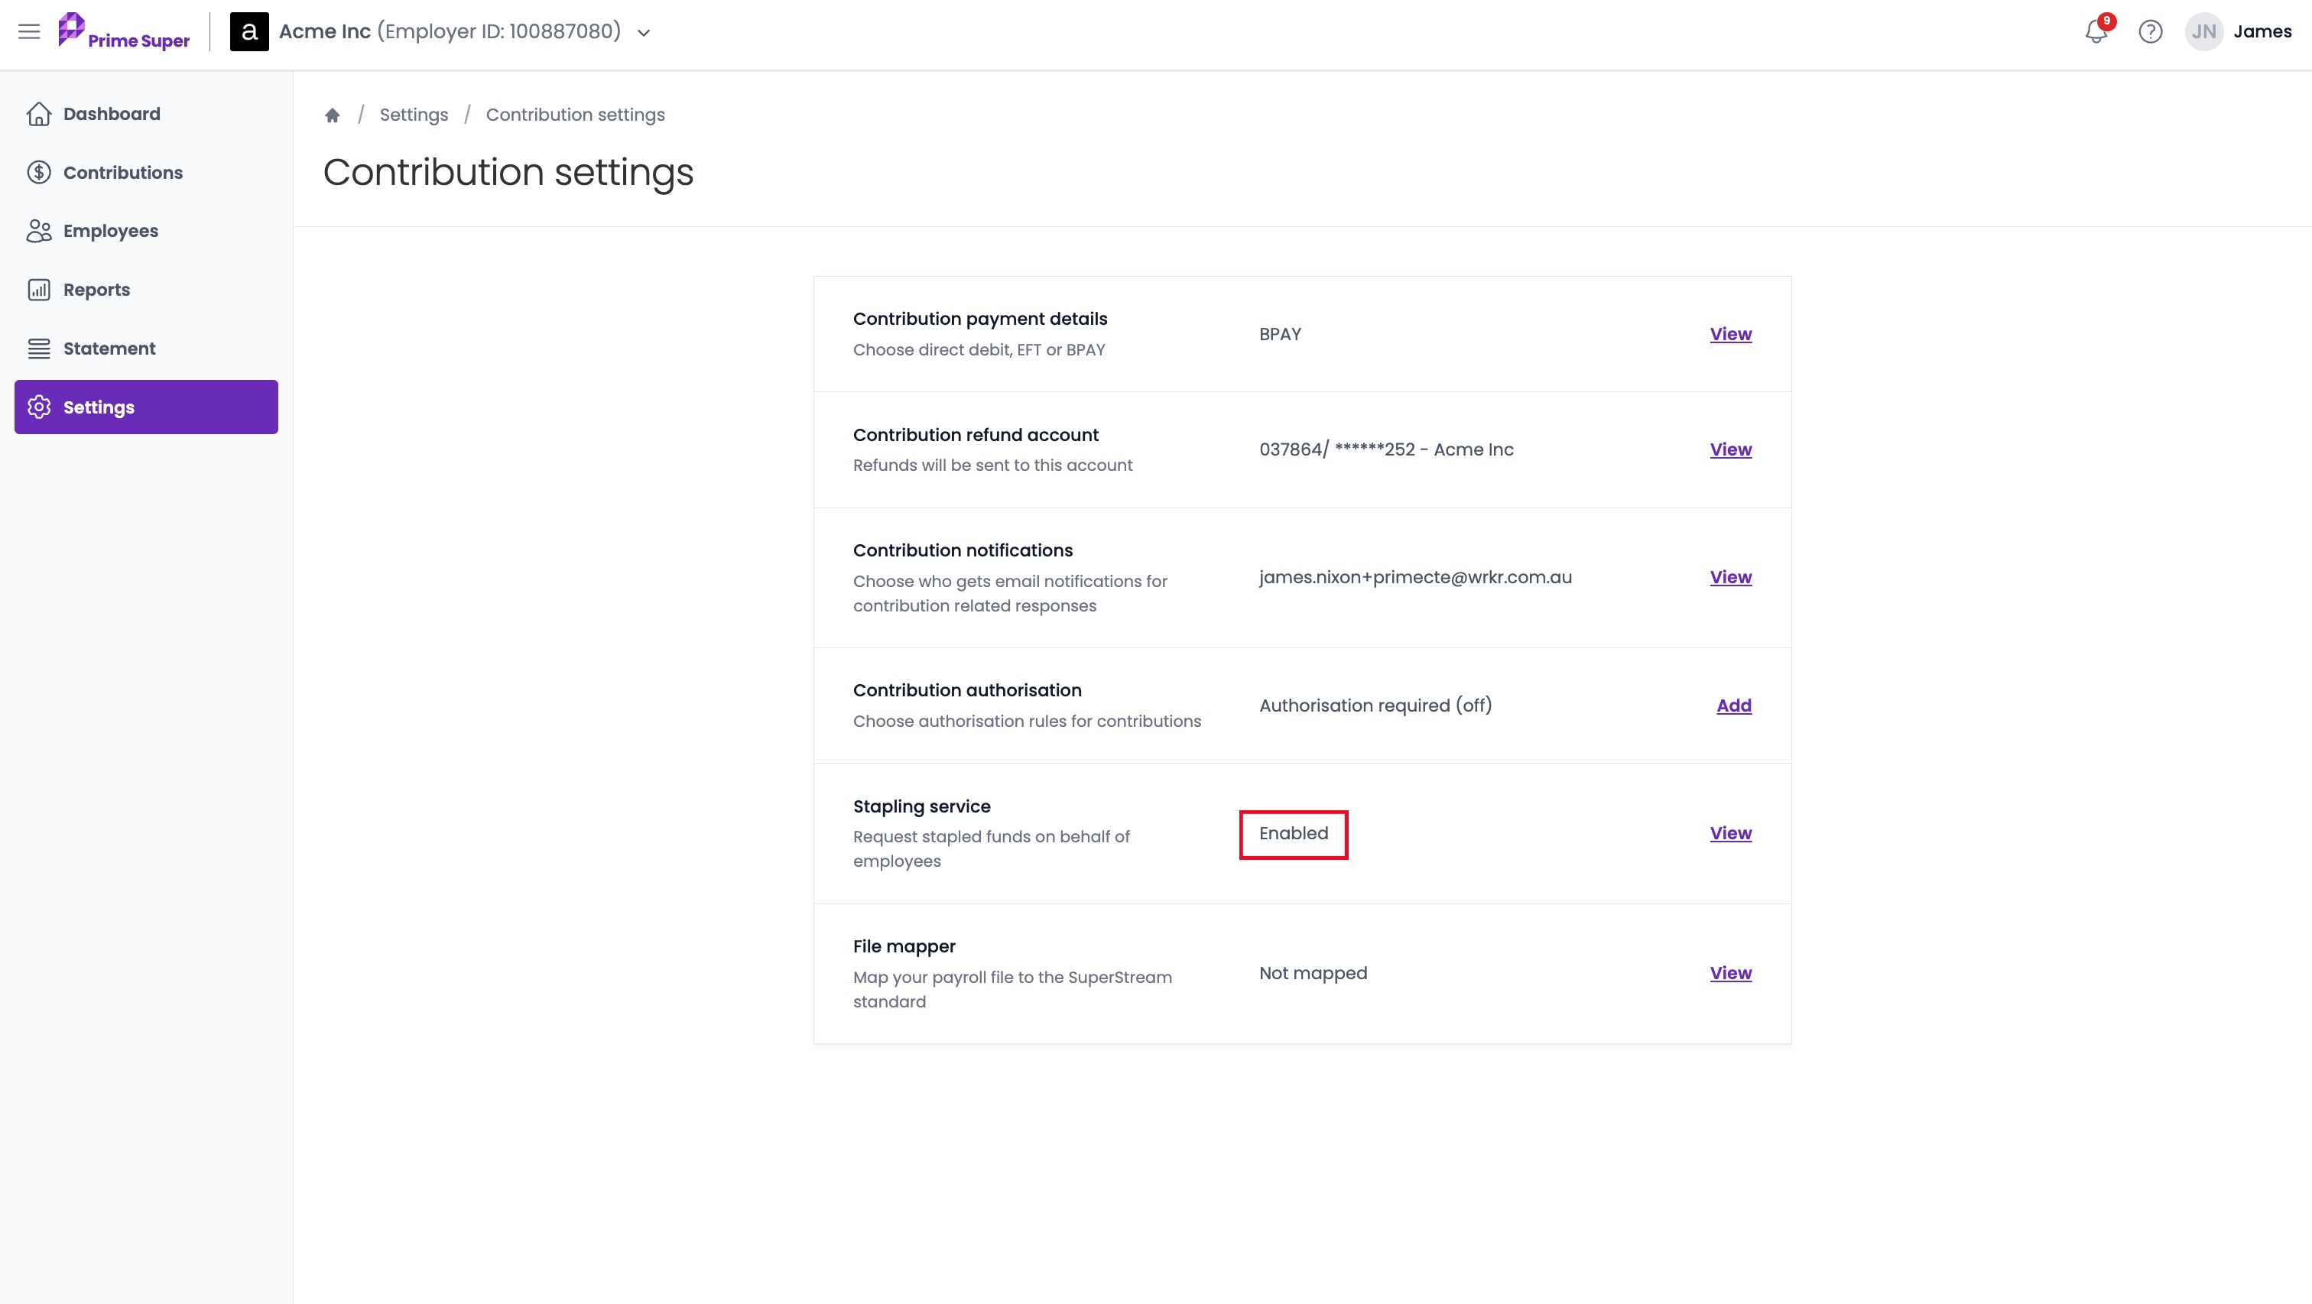Screen dimensions: 2312x1304
Task: Open the hamburger navigation menu
Action: click(29, 31)
